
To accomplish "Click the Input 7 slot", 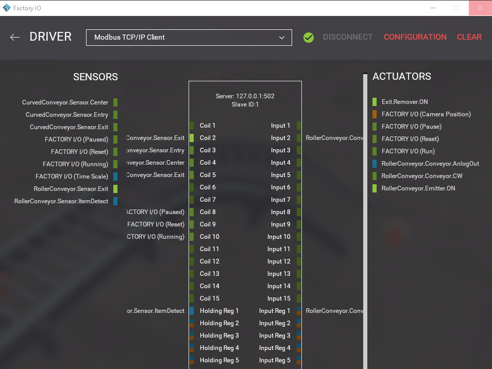I will (281, 200).
